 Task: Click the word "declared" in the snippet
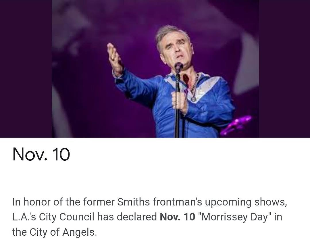(137, 217)
